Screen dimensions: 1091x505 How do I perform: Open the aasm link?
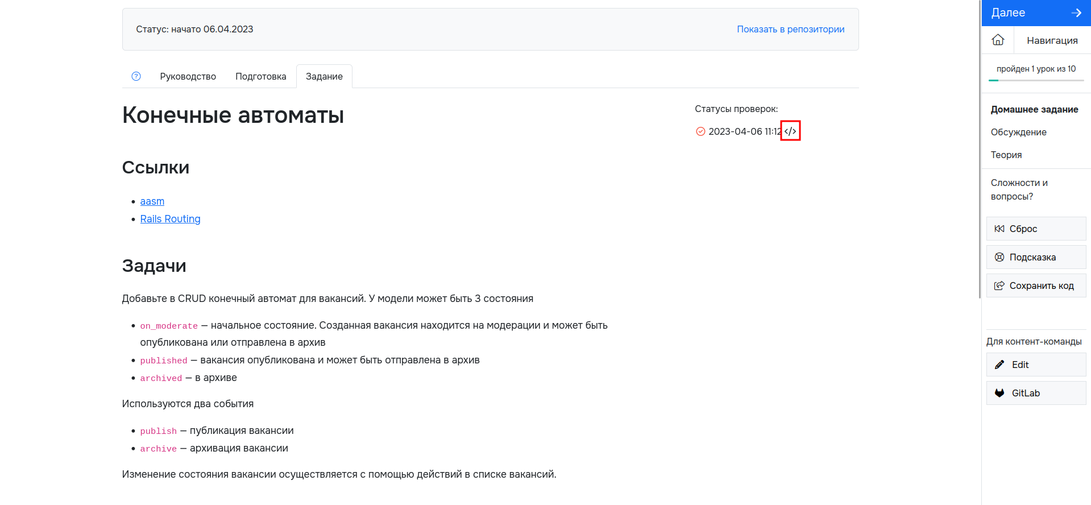coord(152,201)
